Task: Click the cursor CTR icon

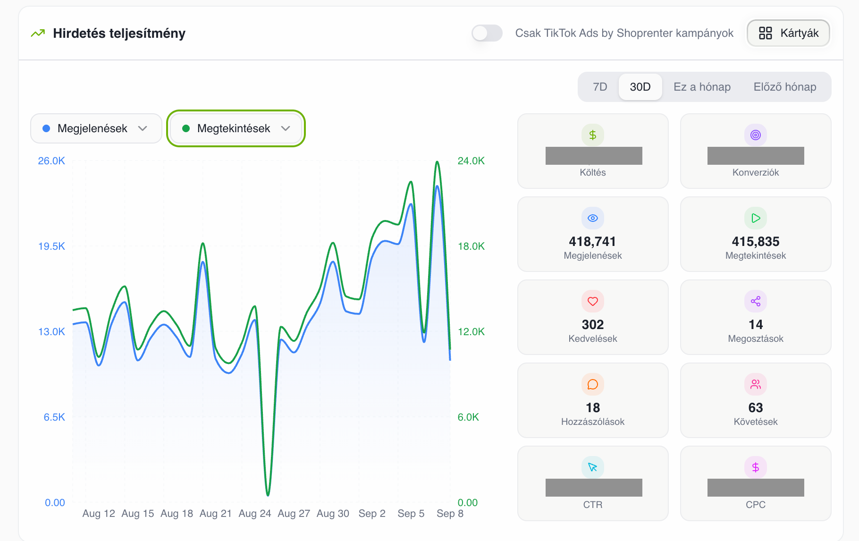Action: tap(593, 467)
